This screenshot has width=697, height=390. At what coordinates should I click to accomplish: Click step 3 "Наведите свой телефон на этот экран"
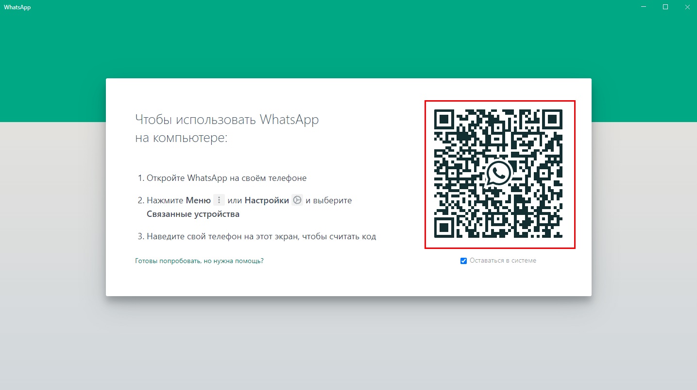coord(261,237)
